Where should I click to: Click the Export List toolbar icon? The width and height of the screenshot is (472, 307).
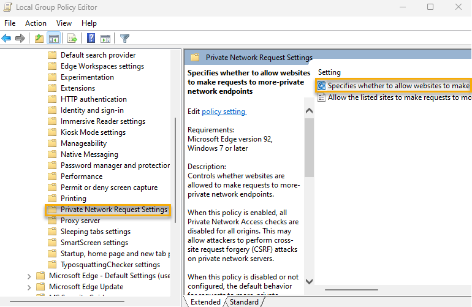tap(72, 39)
